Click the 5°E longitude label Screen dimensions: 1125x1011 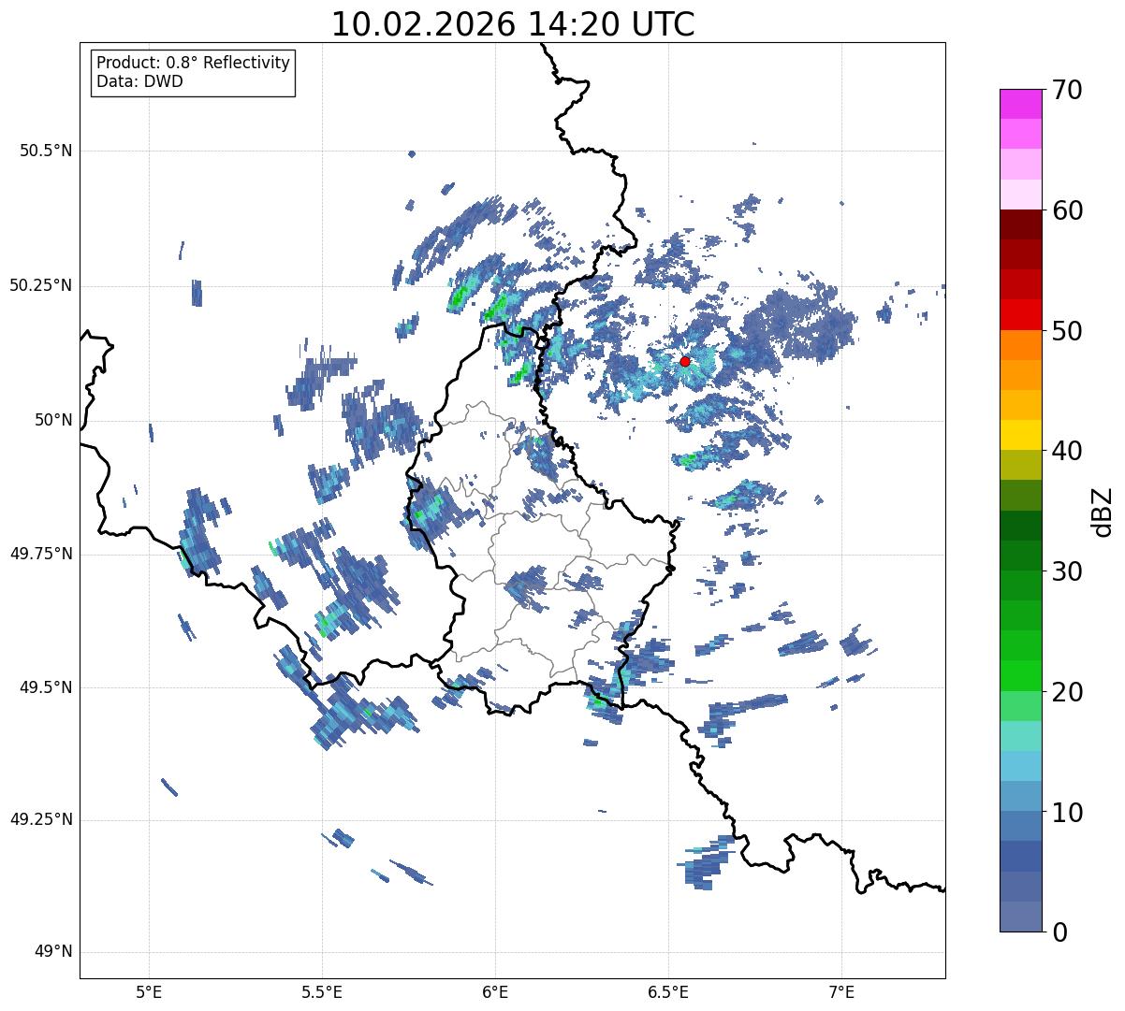point(149,991)
